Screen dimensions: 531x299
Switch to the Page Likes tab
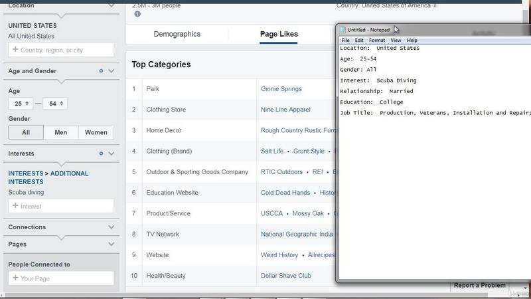click(x=279, y=34)
